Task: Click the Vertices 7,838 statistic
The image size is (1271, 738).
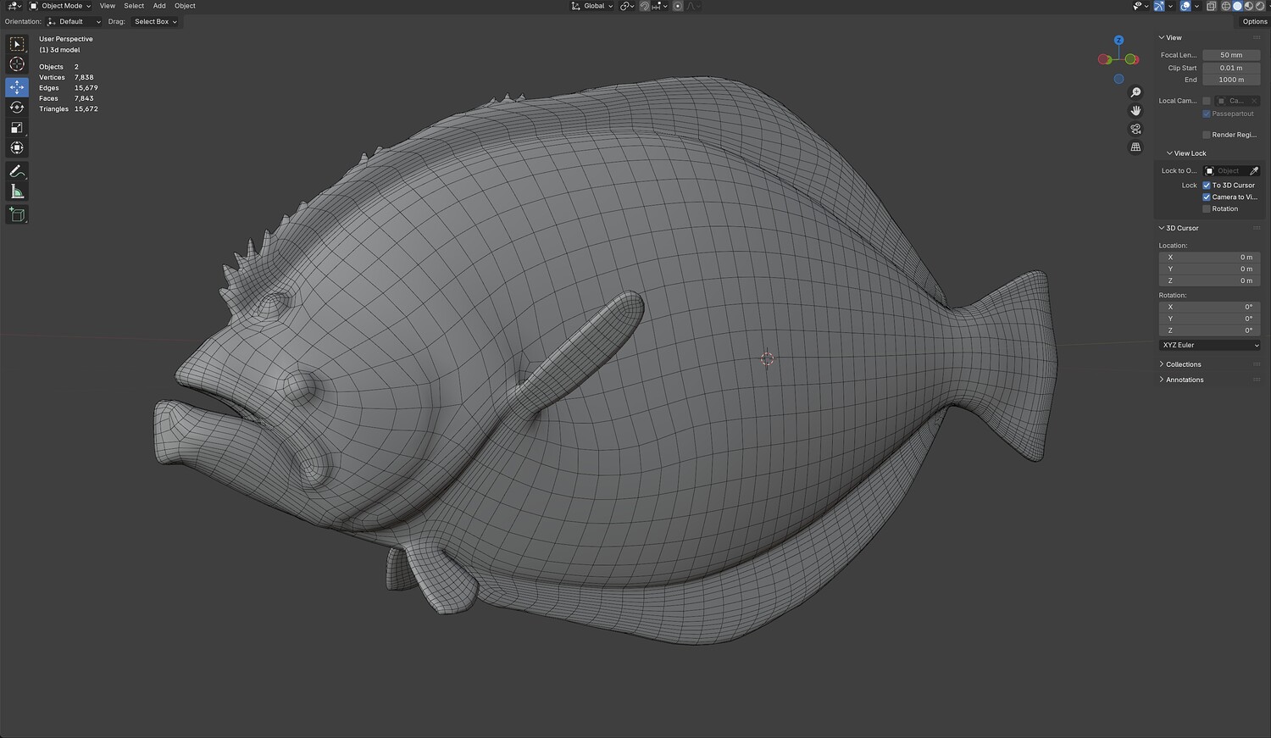Action: 67,78
